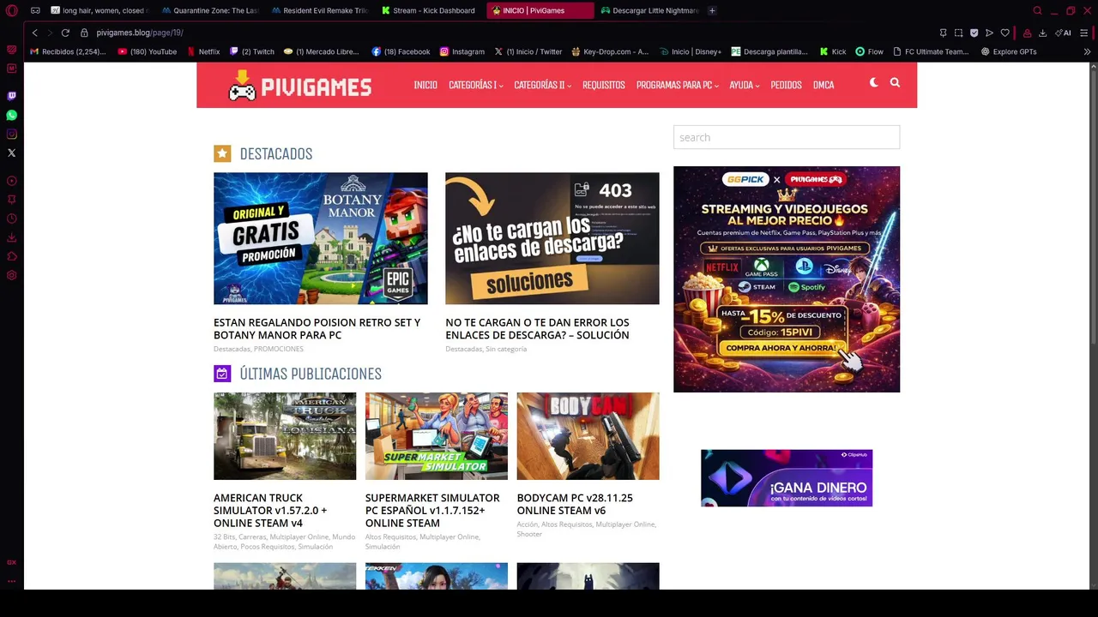Click the Shooter tag under Bodycam

coord(529,534)
